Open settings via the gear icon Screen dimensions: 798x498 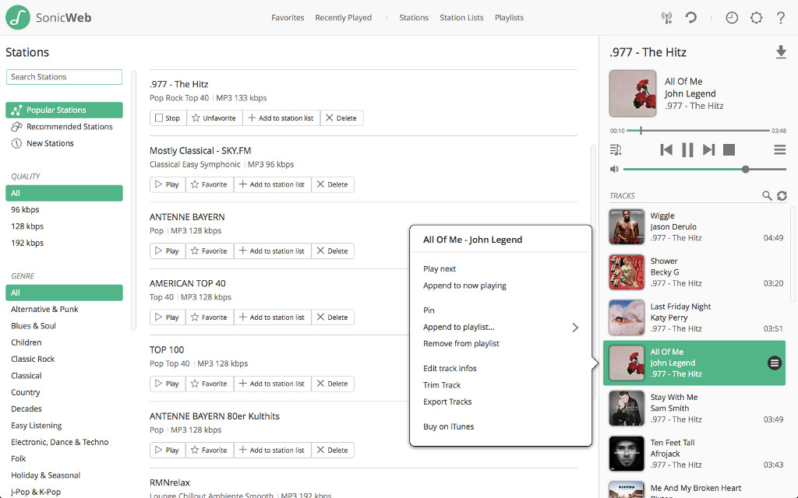(756, 18)
